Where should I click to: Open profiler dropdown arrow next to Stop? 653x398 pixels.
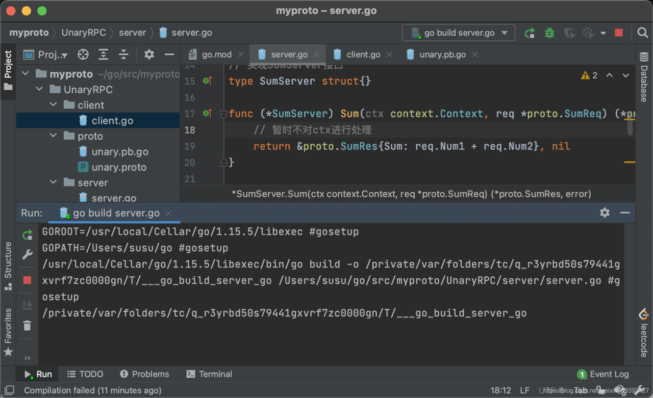coord(603,33)
